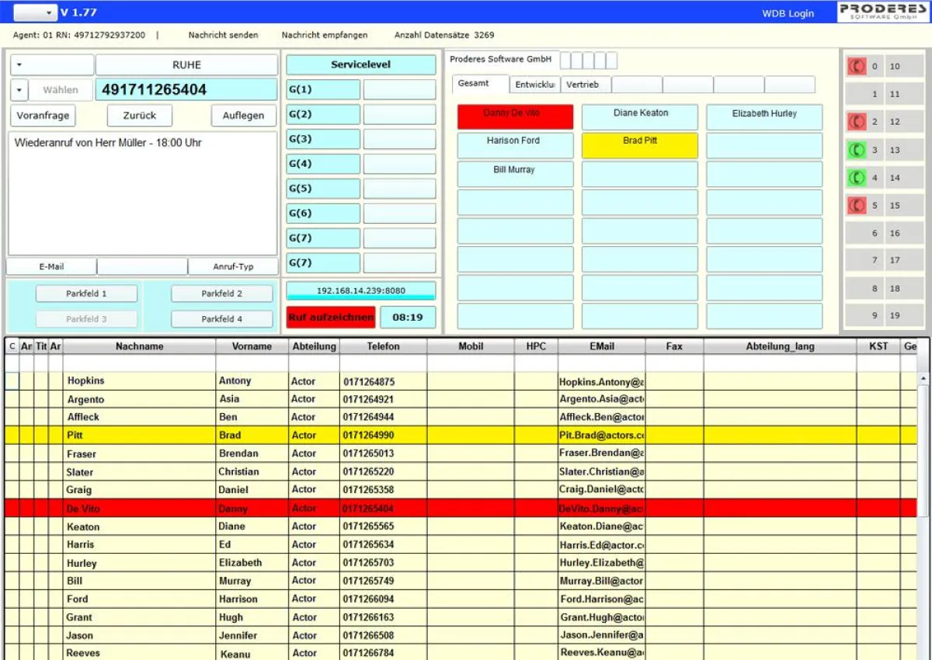Click the Parkfeld 2 button
This screenshot has width=932, height=660.
pyautogui.click(x=221, y=294)
